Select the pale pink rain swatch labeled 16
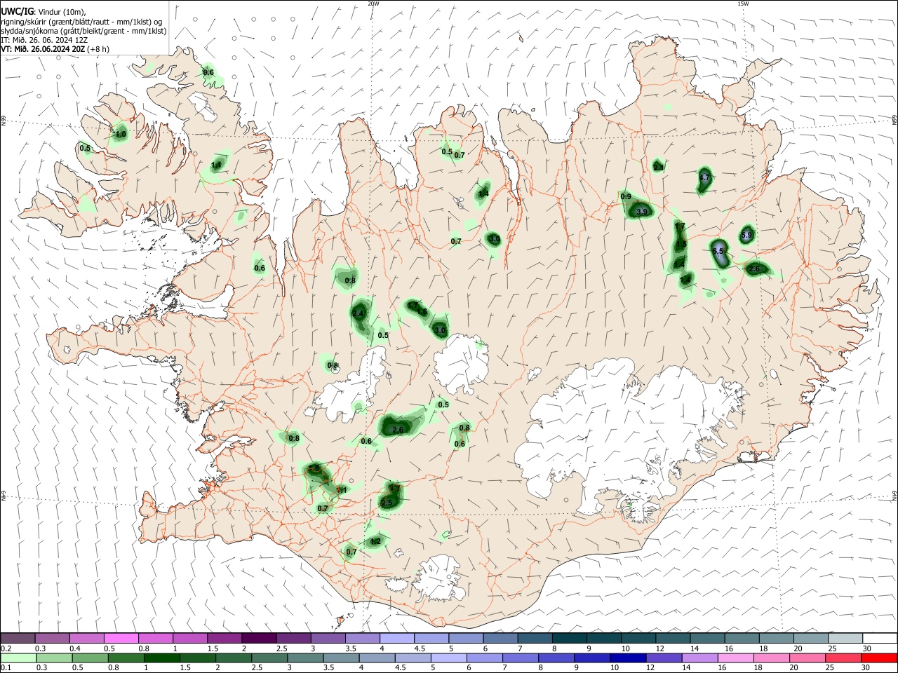 [x=735, y=658]
